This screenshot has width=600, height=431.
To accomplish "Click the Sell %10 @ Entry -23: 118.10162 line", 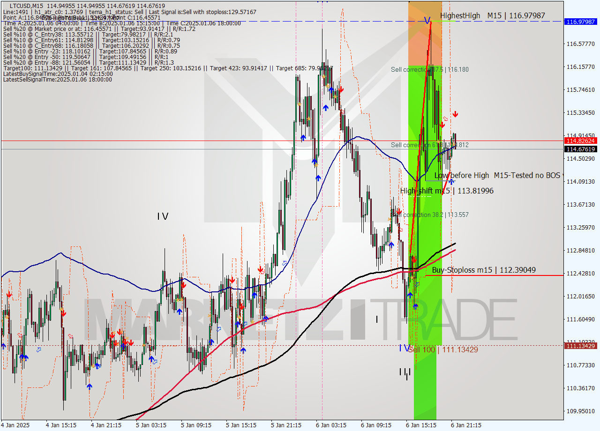I will pyautogui.click(x=90, y=52).
